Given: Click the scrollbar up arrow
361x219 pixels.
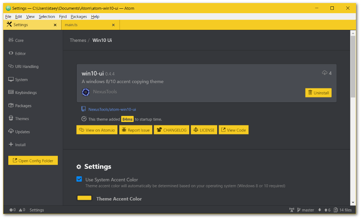Looking at the screenshot, I should click(x=353, y=33).
